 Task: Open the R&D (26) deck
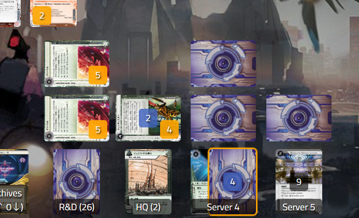tap(77, 182)
